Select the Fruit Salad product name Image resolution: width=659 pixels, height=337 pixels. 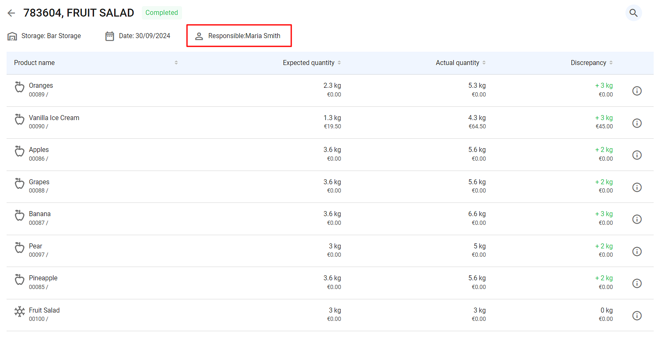tap(44, 310)
